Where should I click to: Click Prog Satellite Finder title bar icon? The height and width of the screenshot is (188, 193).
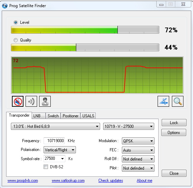(5, 6)
